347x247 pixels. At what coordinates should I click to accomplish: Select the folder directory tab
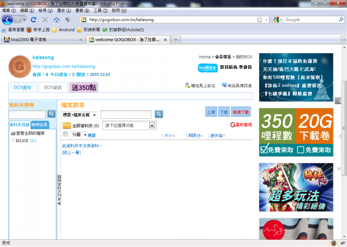(x=20, y=125)
